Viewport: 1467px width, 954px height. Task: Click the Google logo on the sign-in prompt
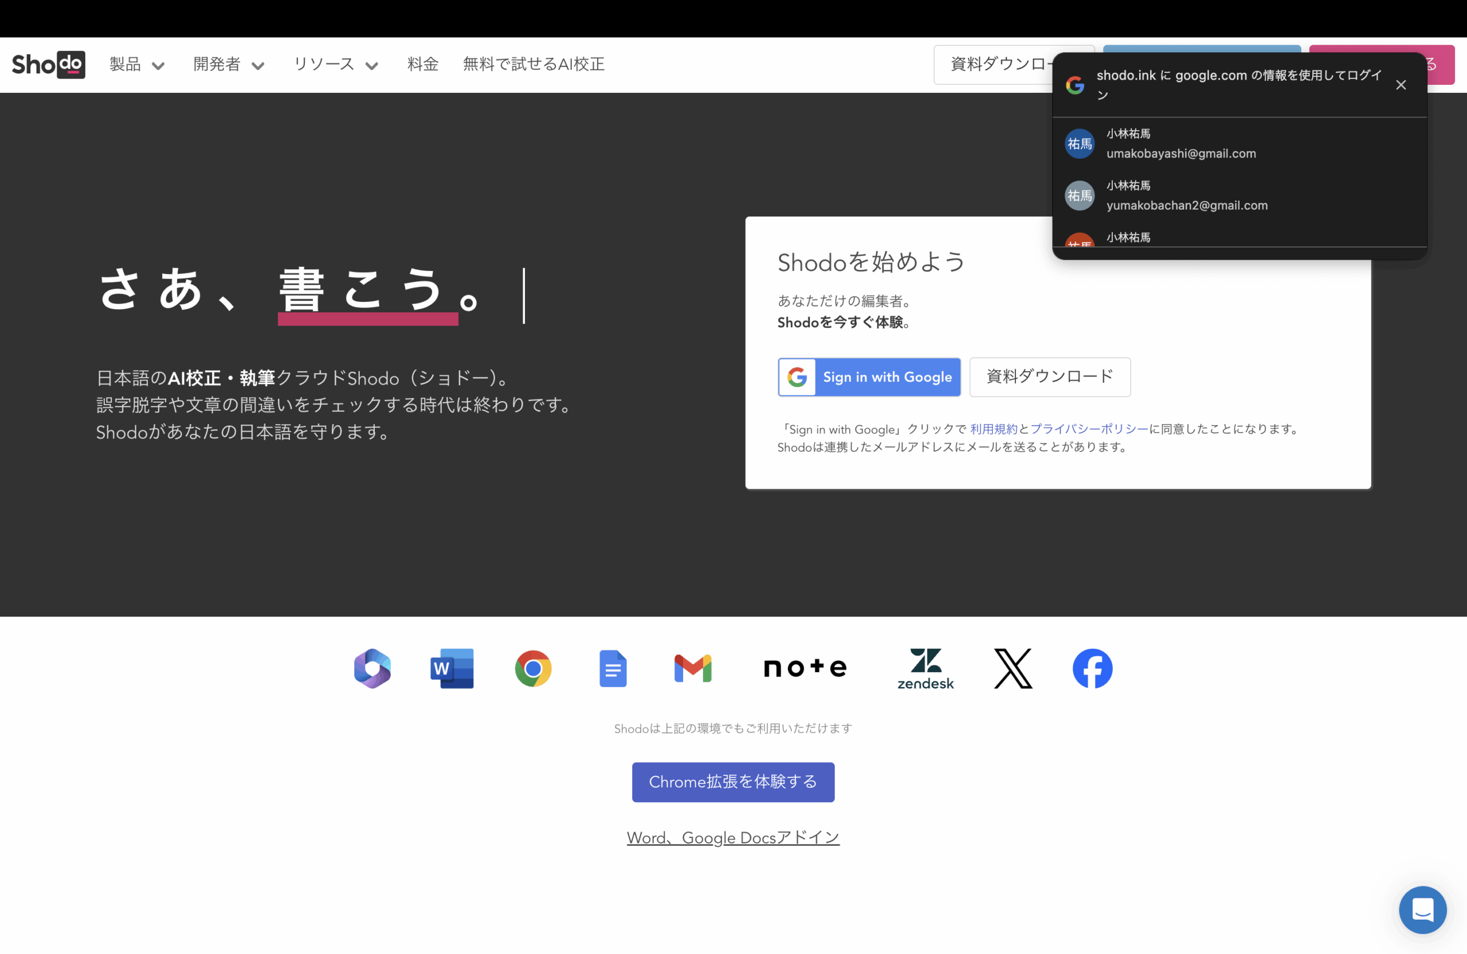click(1074, 85)
